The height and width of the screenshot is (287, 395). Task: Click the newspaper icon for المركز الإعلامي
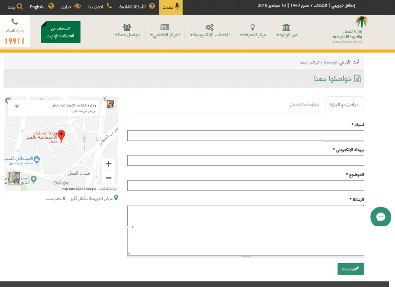point(165,27)
